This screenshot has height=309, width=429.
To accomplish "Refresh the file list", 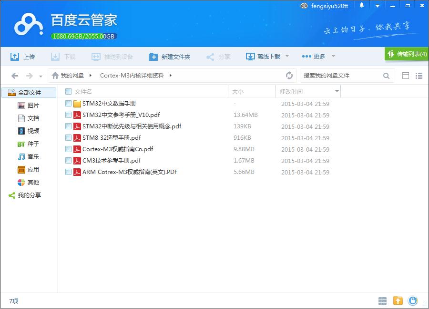I will (289, 75).
